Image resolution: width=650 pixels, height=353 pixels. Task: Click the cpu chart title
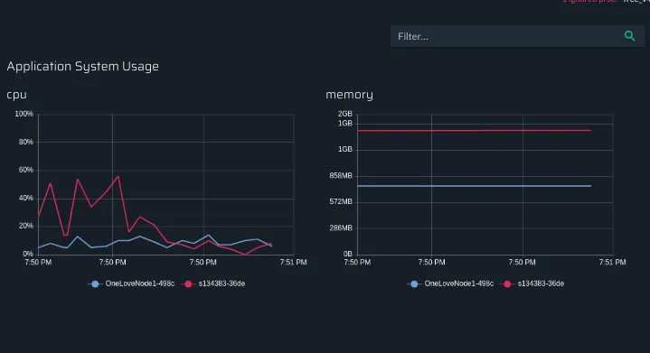tap(16, 95)
